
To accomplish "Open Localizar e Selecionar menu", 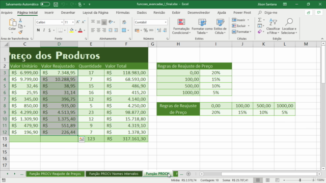I will click(289, 26).
